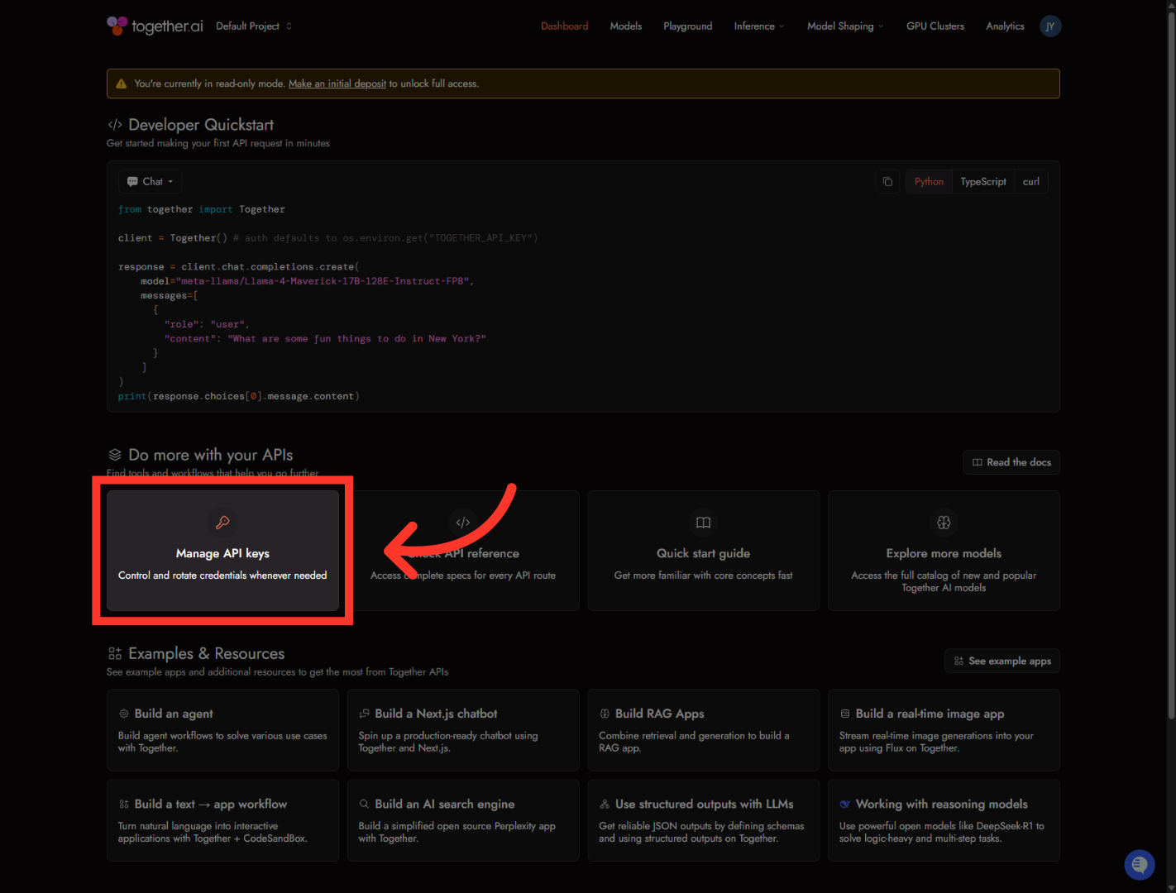Image resolution: width=1176 pixels, height=893 pixels.
Task: Click icon on 'Build a text → app workflow' card
Action: (x=124, y=804)
